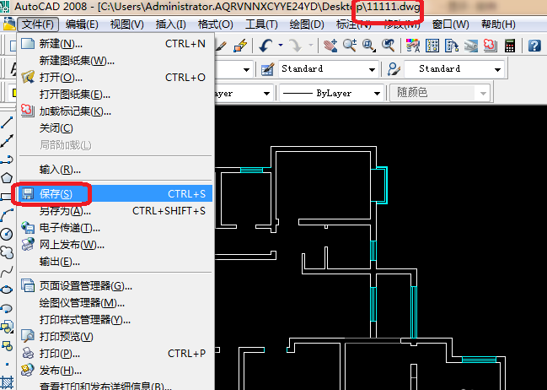Open 打印样式管理器(Y)... from menu
This screenshot has height=390, width=547.
115,319
